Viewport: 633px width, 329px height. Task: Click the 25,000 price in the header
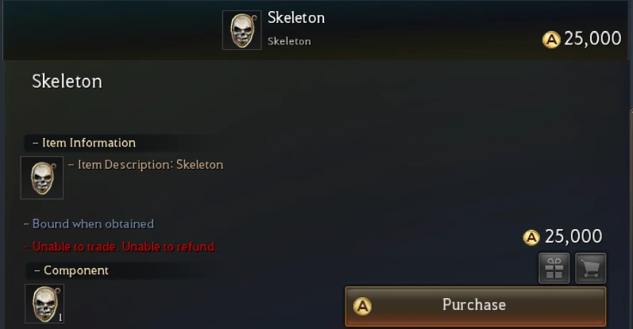pos(592,39)
